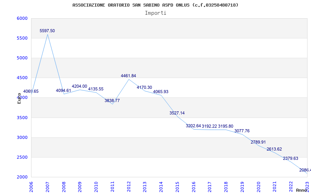
Task: Click the 3192.22 data label
Action: pos(209,126)
